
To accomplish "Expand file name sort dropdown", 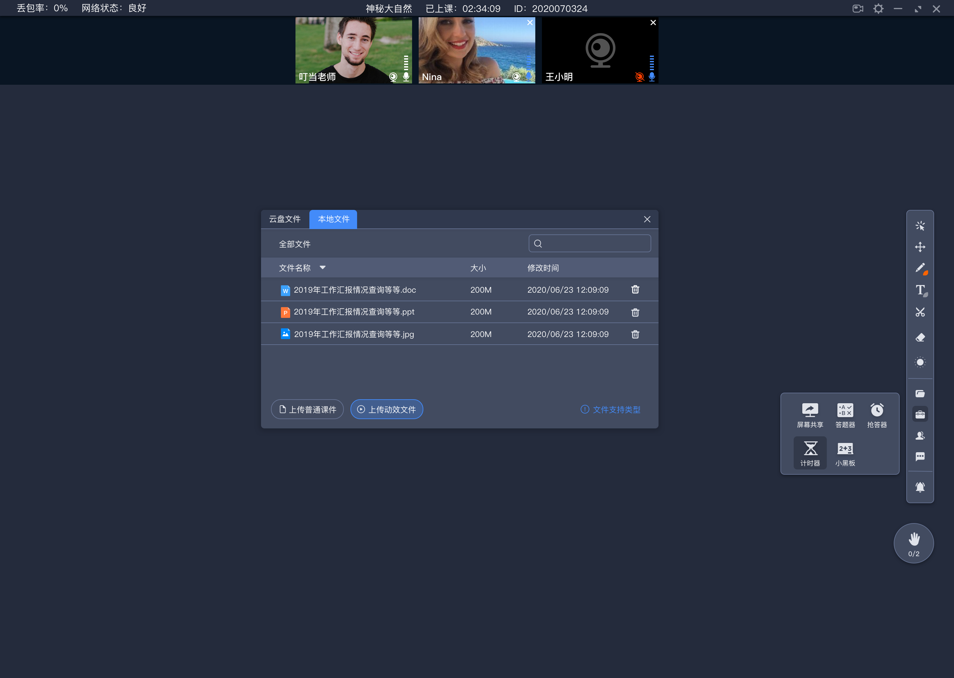I will [x=323, y=267].
